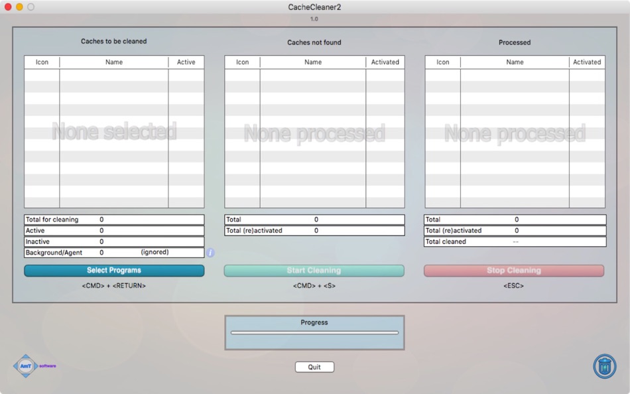Image resolution: width=630 pixels, height=394 pixels.
Task: Click Active column header
Action: (186, 62)
